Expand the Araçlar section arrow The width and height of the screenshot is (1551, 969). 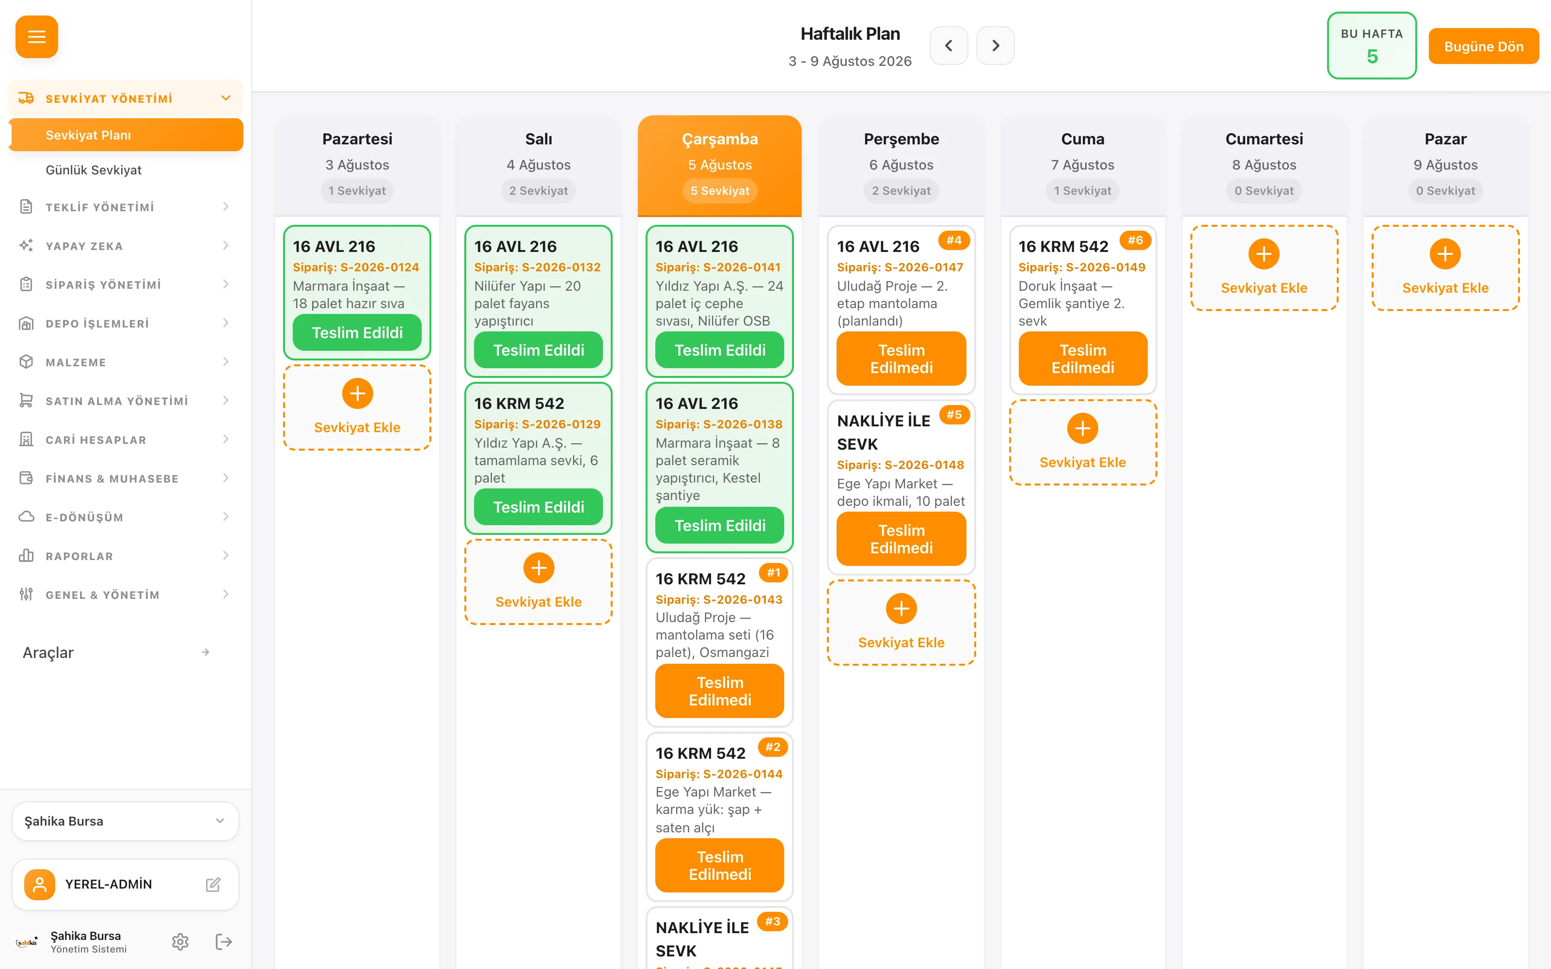(x=205, y=653)
